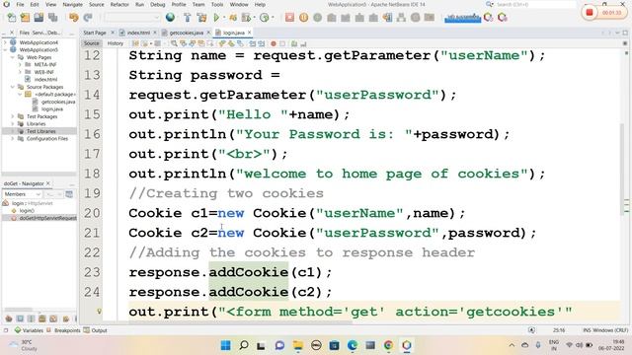Screen dimensions: 632x355
Task: Collapse the WebApplication5 project node
Action: click(x=5, y=50)
